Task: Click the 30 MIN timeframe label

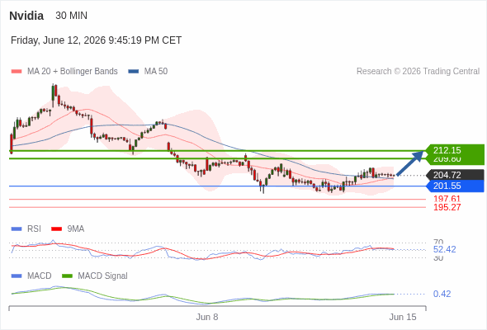Action: [72, 16]
